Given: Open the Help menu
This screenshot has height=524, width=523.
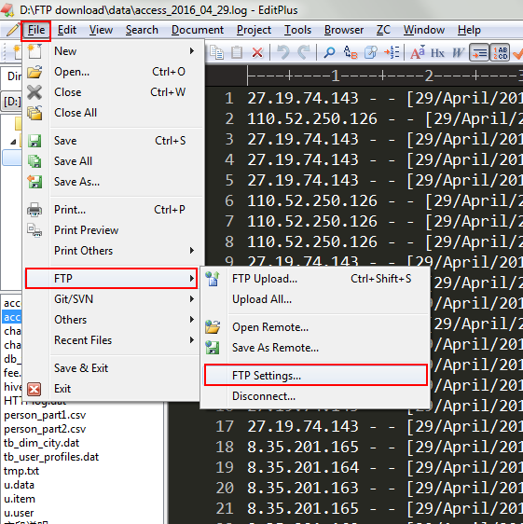Looking at the screenshot, I should [x=469, y=31].
